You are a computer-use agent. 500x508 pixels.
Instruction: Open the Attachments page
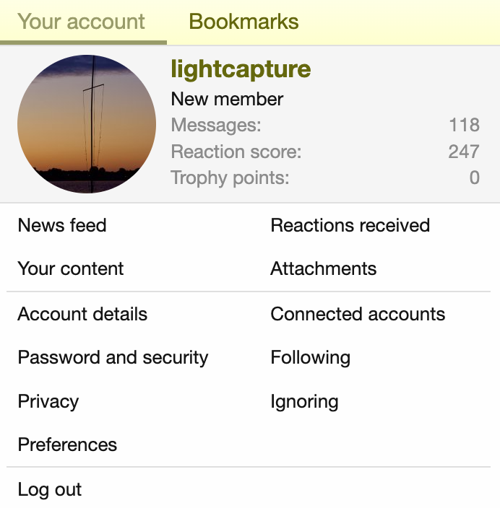pyautogui.click(x=324, y=268)
